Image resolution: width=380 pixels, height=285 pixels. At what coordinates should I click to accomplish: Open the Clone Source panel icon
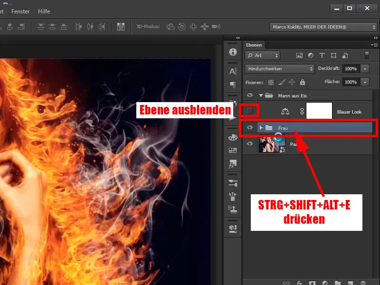click(x=233, y=209)
